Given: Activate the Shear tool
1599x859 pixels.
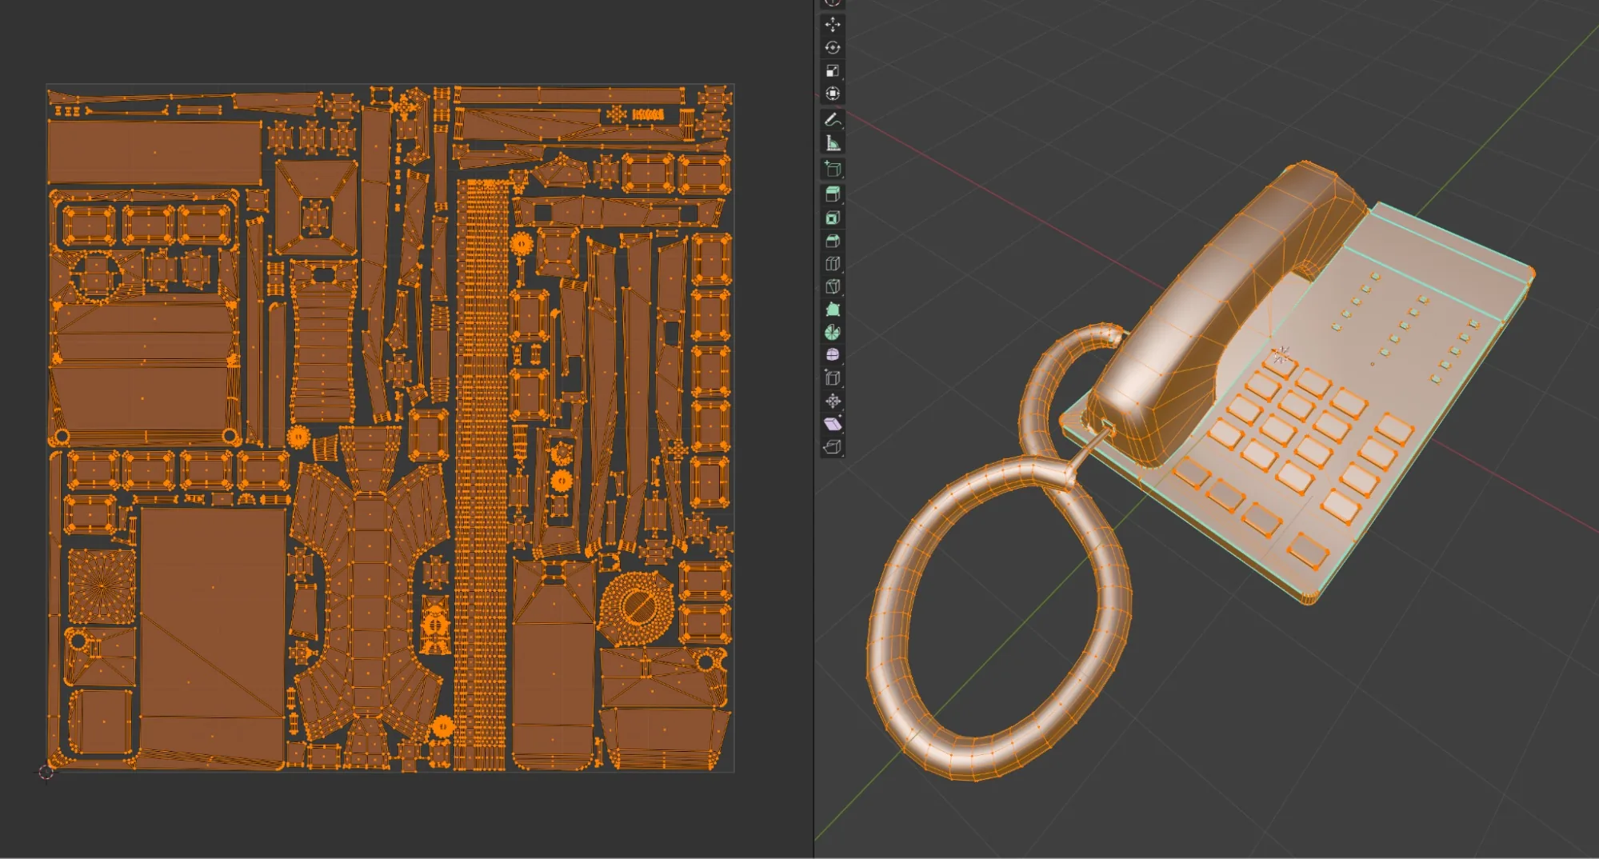Looking at the screenshot, I should click(x=833, y=424).
